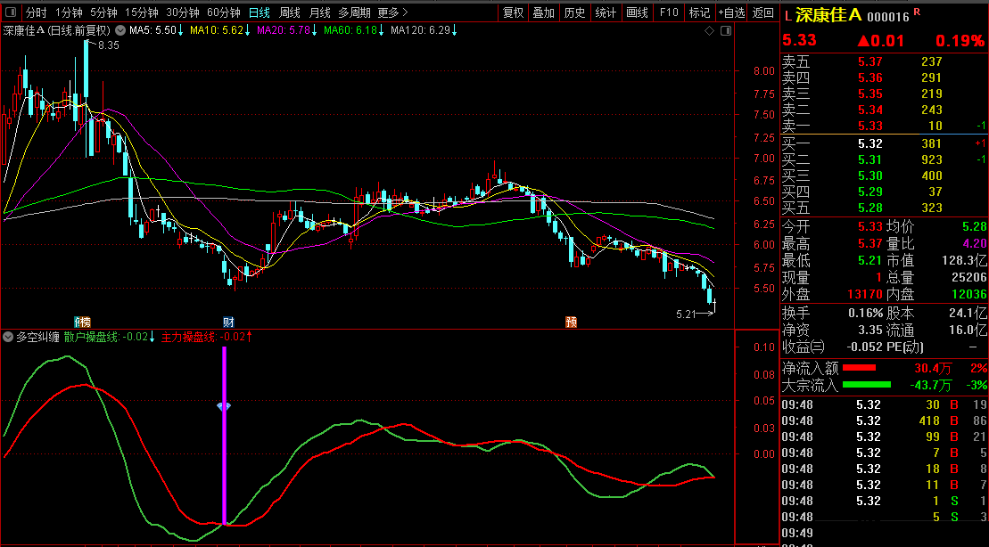Click the 买五 bid price 5.28
989x547 pixels.
click(869, 208)
